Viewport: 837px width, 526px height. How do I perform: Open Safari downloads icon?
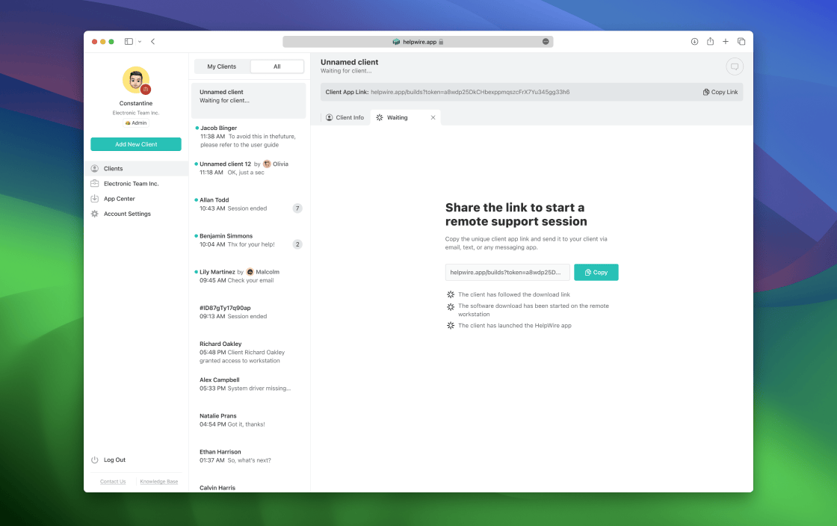tap(694, 42)
